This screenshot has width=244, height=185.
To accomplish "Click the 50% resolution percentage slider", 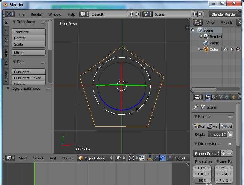I will pos(203,181).
